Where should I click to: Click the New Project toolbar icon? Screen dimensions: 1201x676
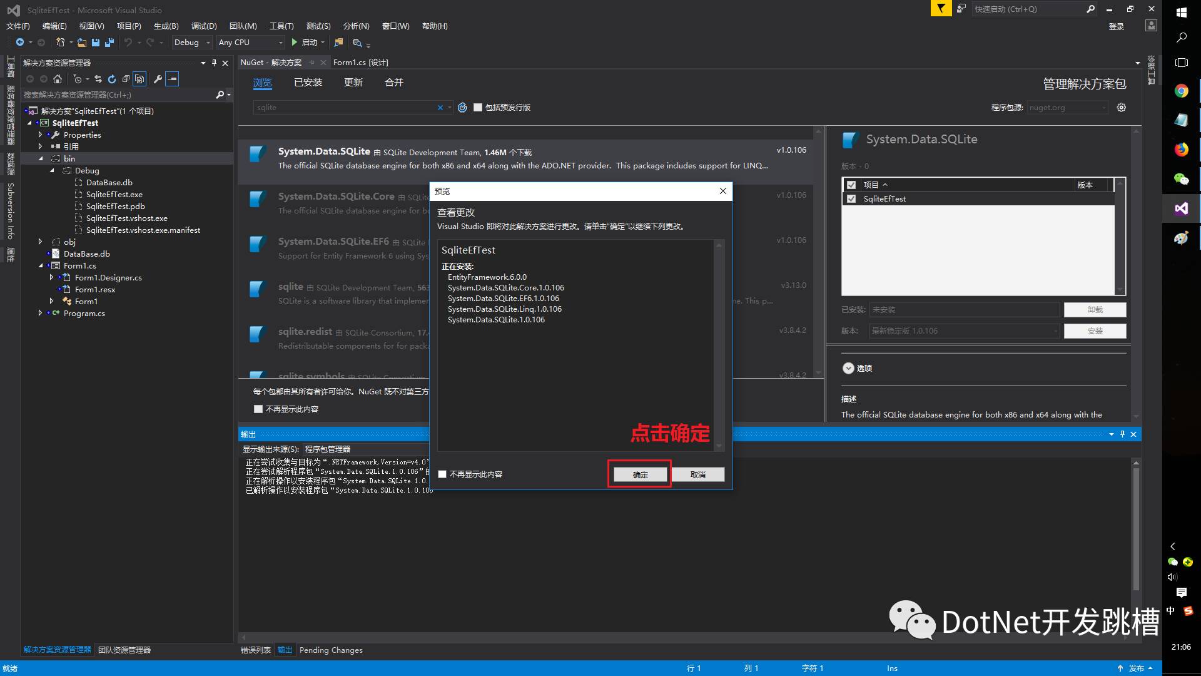pos(60,42)
